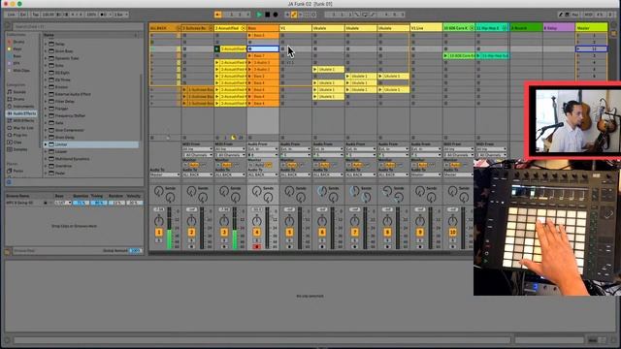Click the browser search field

(x=77, y=27)
